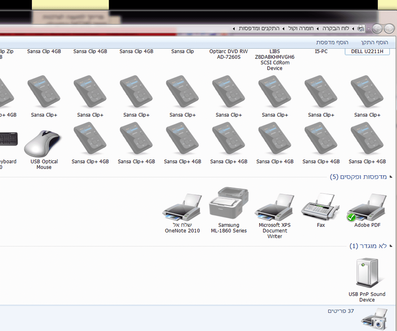This screenshot has width=397, height=331.
Task: Click 'הוסף התקן' toolbar button
Action: (374, 42)
